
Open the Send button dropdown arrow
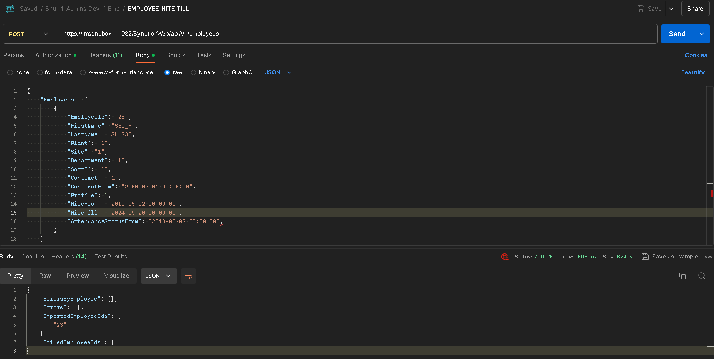702,34
